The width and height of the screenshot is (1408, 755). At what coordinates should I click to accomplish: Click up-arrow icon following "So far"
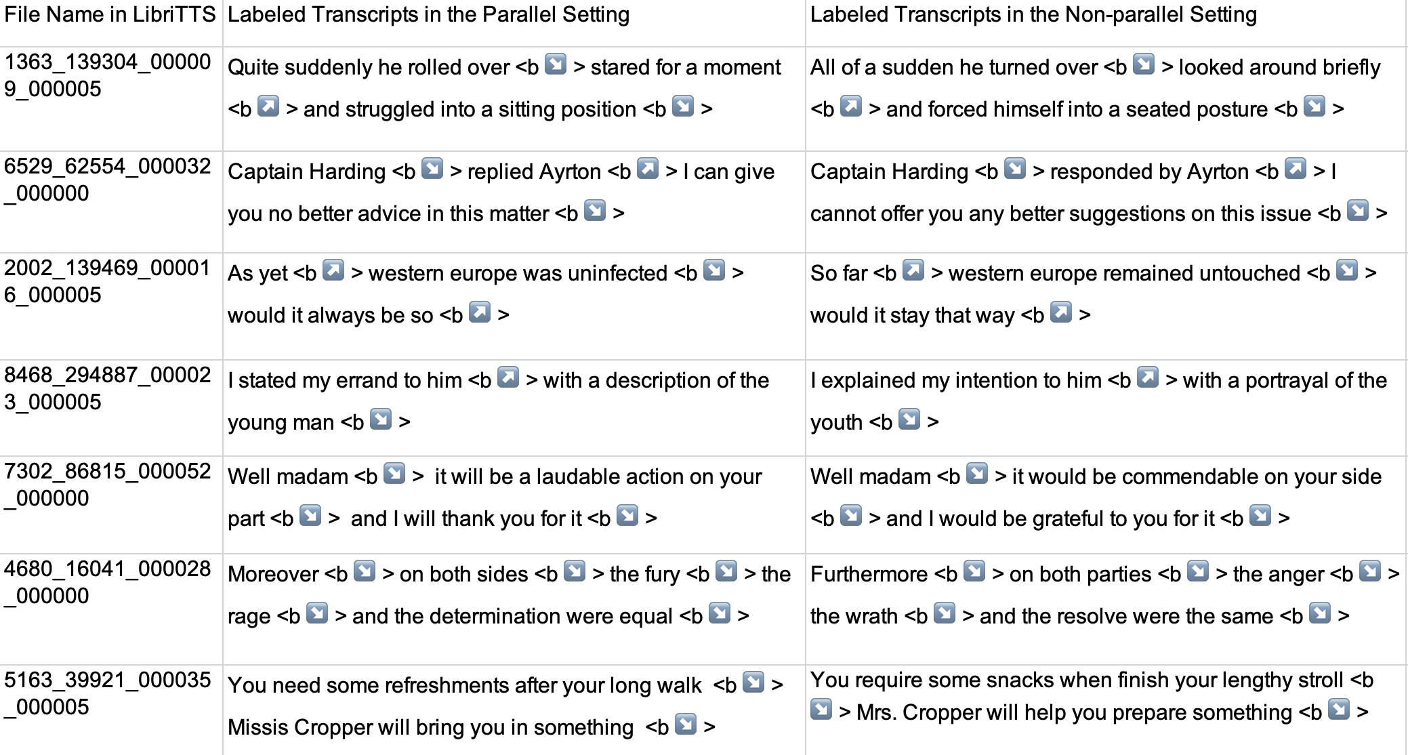913,270
